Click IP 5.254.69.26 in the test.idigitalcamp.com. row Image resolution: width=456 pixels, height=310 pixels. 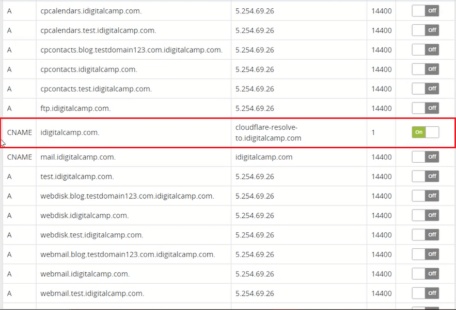(255, 176)
